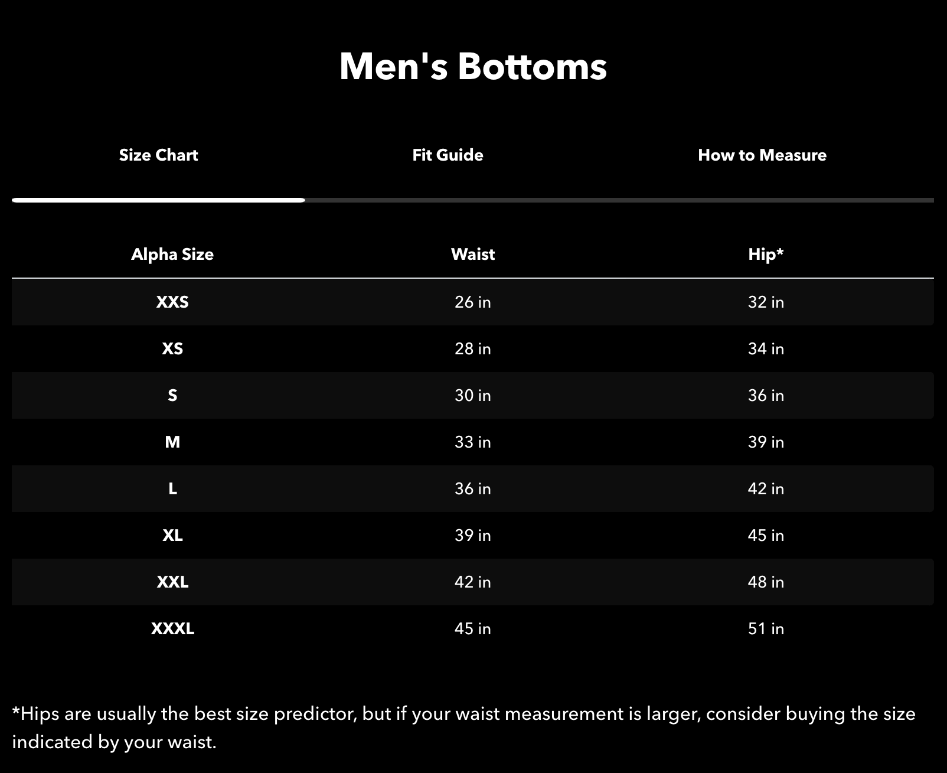The width and height of the screenshot is (947, 773).
Task: Select the Size Chart tab
Action: click(158, 155)
